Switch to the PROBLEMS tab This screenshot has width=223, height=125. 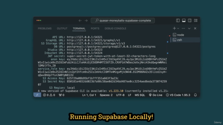tap(45, 28)
